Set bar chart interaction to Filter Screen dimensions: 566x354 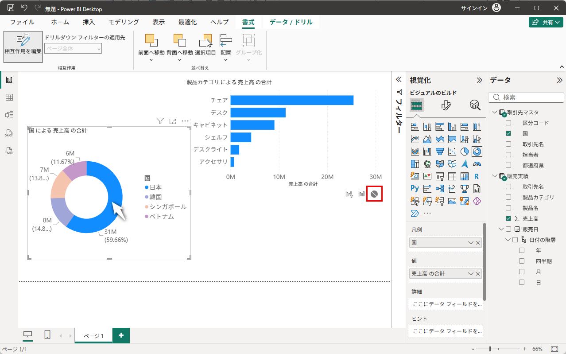349,194
